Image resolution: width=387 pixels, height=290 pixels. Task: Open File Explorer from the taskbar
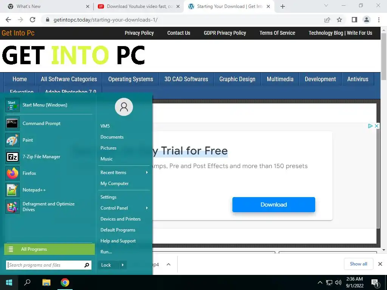46,282
